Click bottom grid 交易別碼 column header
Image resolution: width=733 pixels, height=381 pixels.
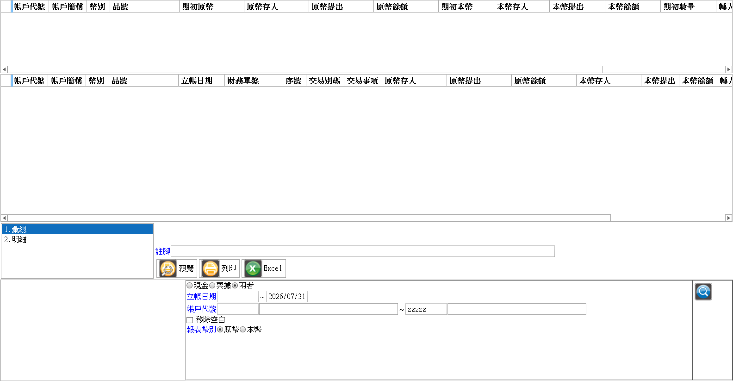click(325, 81)
